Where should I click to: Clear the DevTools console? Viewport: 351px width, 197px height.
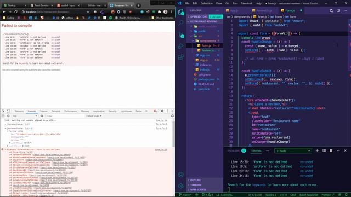[8, 116]
